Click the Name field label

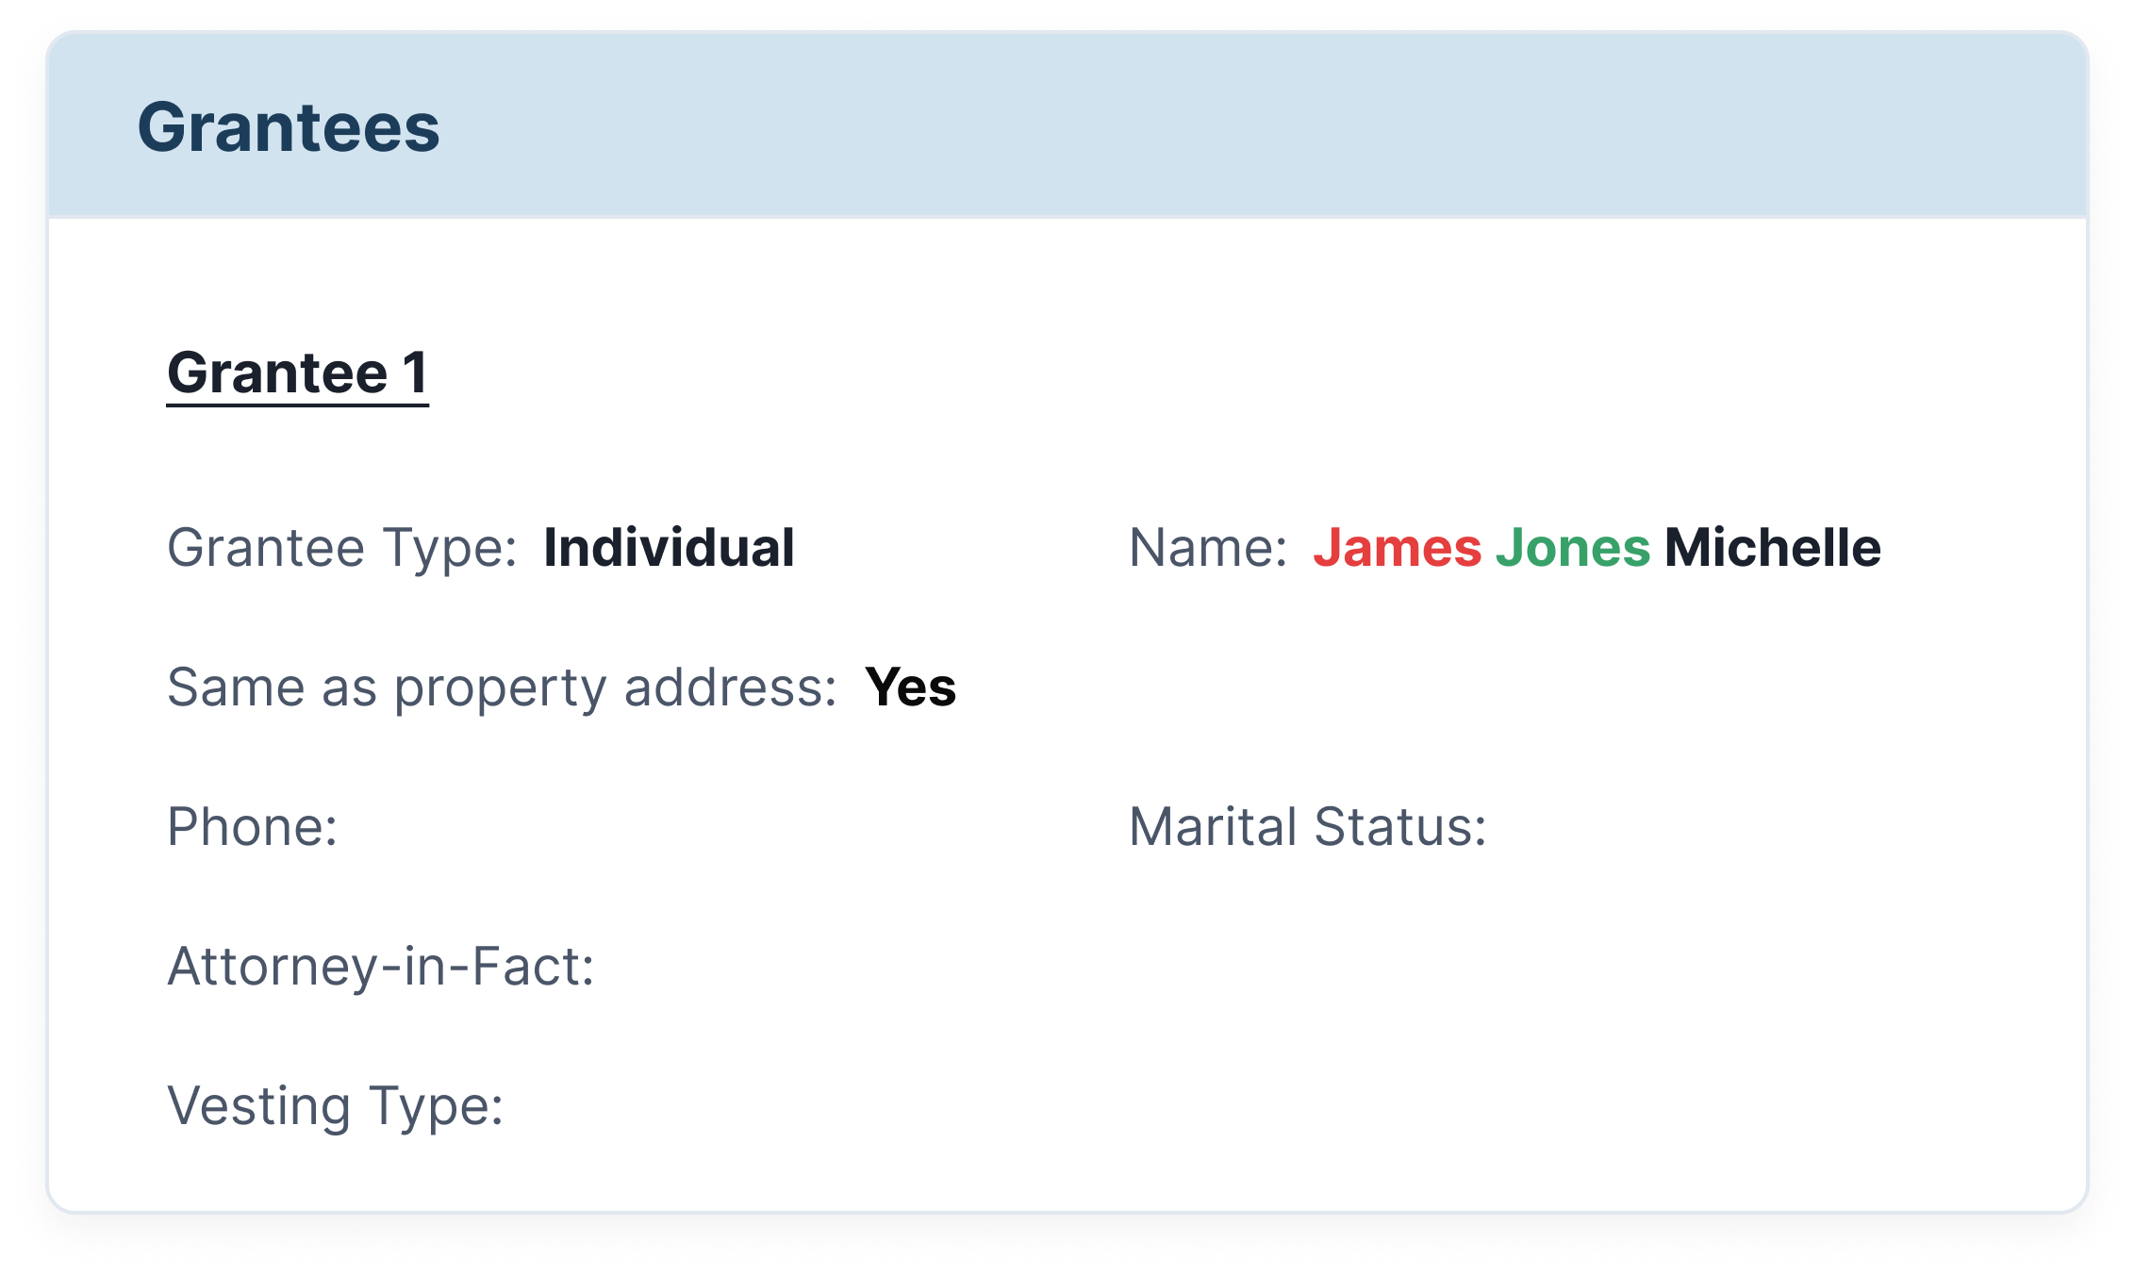[x=1208, y=548]
